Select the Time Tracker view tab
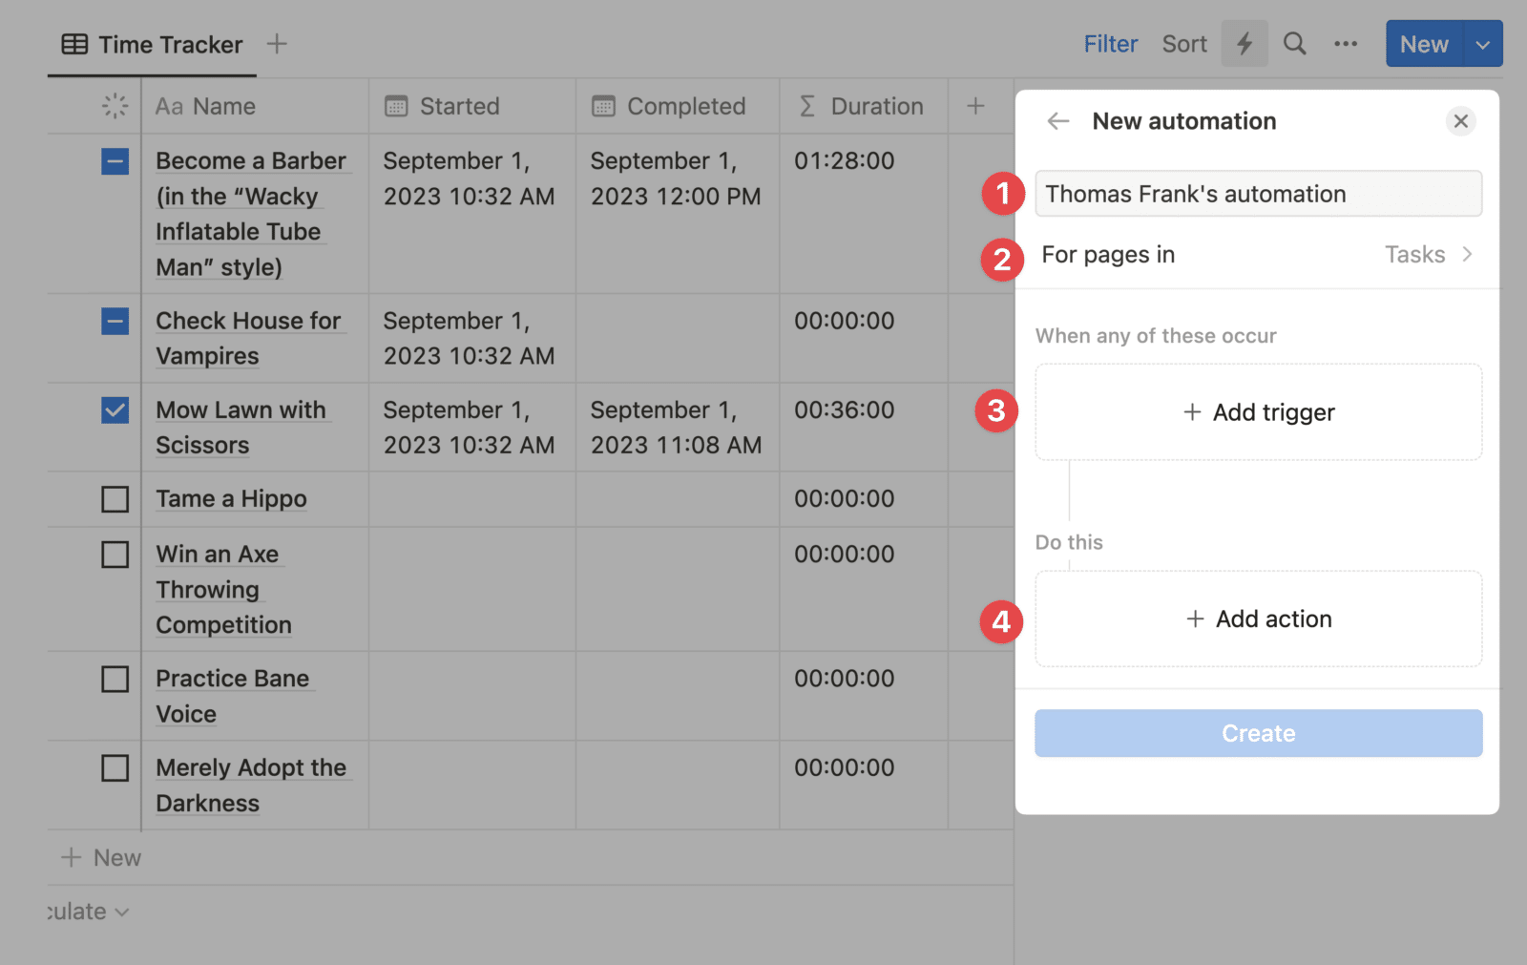The width and height of the screenshot is (1527, 965). pos(151,43)
